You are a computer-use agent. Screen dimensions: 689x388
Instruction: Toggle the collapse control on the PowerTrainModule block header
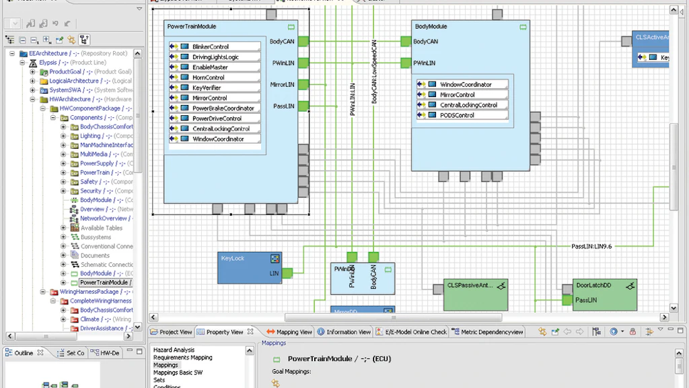[290, 26]
